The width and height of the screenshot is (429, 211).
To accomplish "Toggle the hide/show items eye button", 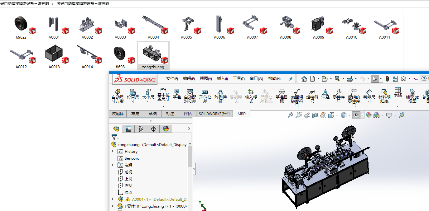I will click(356, 115).
